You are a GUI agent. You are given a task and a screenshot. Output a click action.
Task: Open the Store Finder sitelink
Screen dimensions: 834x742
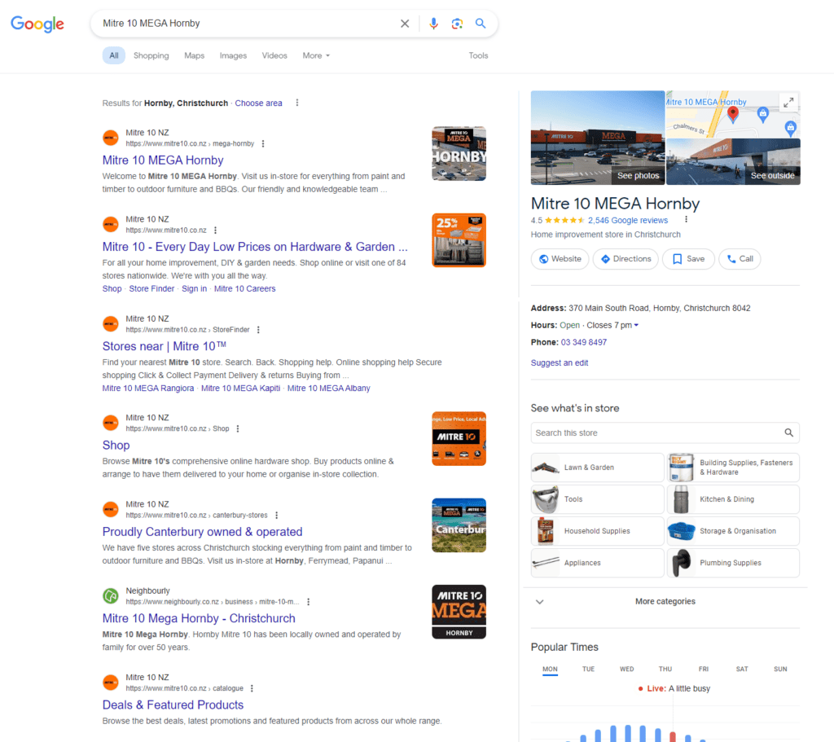tap(151, 289)
